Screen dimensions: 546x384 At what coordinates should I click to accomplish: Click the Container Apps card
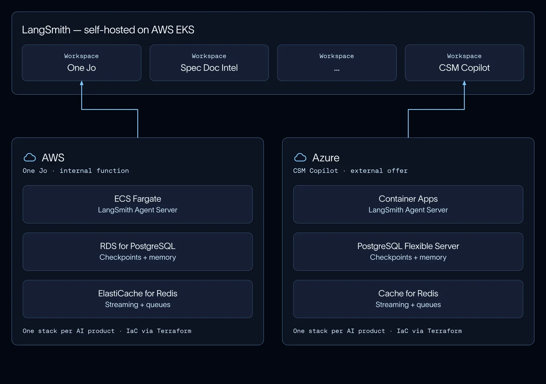[408, 204]
